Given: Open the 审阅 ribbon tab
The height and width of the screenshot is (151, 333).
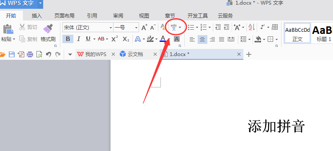Looking at the screenshot, I should point(118,16).
